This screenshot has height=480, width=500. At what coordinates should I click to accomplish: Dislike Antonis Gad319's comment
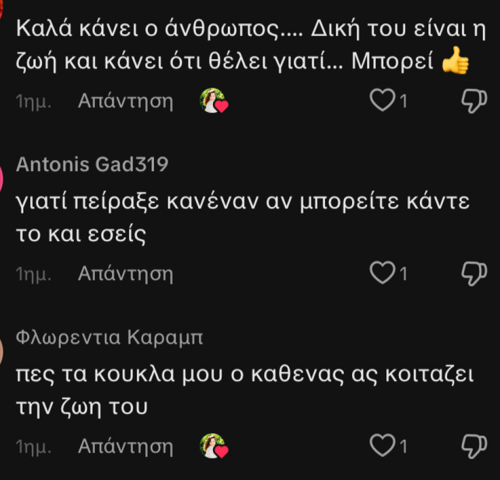point(475,274)
